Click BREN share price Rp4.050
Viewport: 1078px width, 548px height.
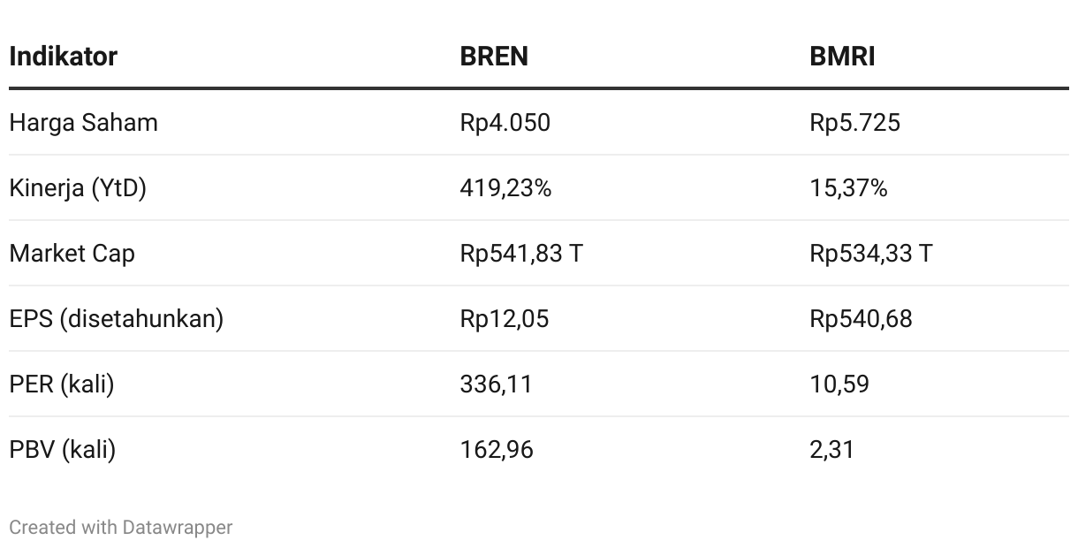[x=505, y=122]
